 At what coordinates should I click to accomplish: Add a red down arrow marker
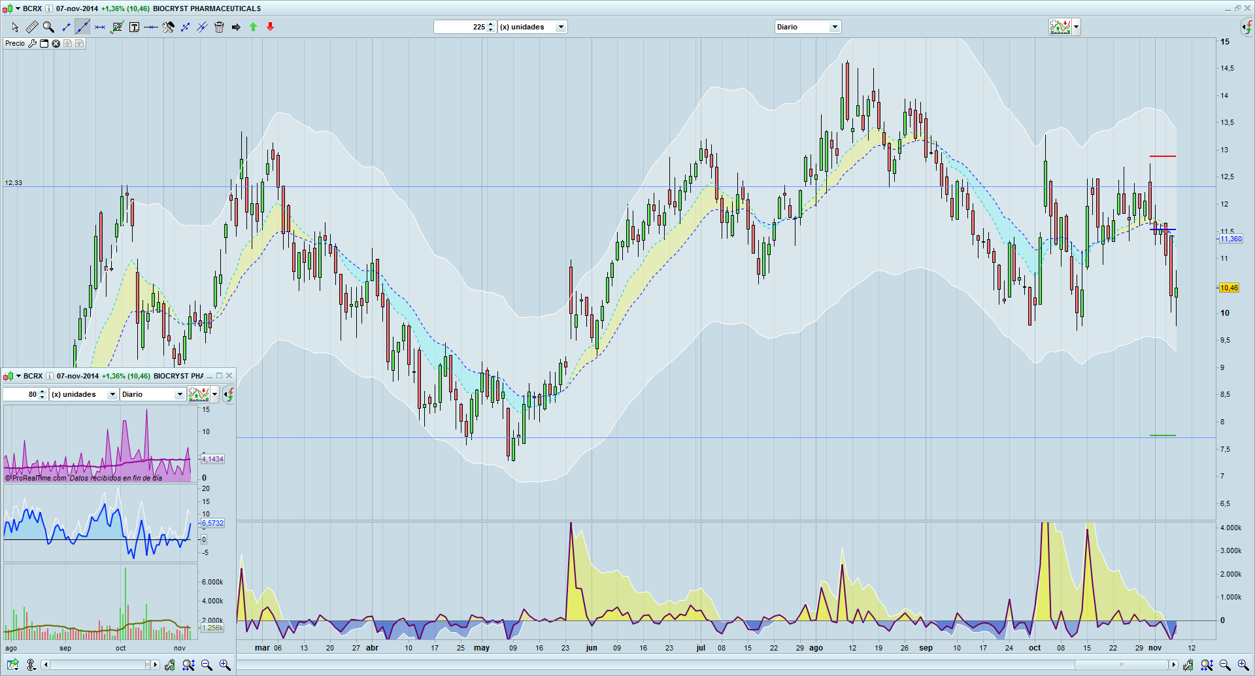point(270,27)
